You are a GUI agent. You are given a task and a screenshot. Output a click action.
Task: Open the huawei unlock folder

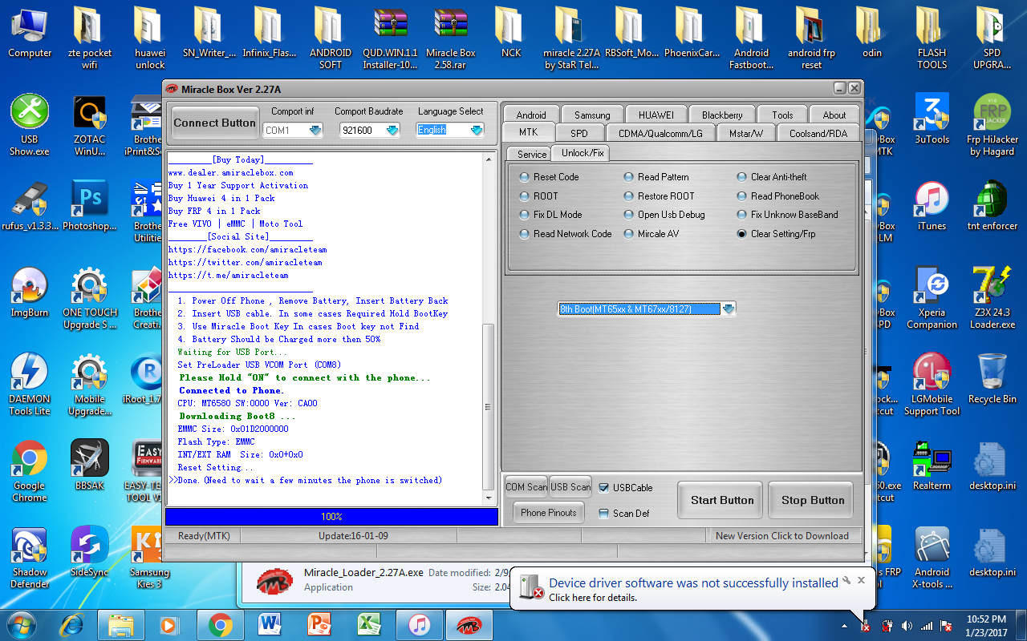150,38
